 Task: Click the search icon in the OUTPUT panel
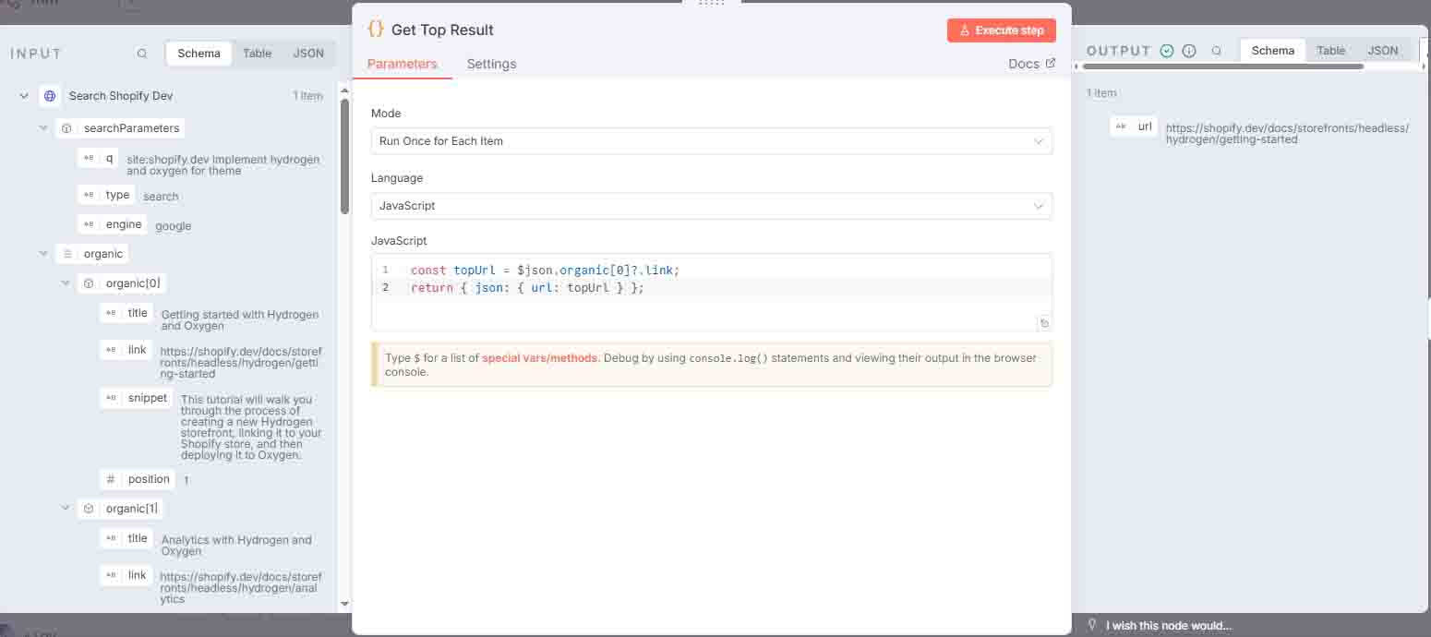(x=1217, y=51)
